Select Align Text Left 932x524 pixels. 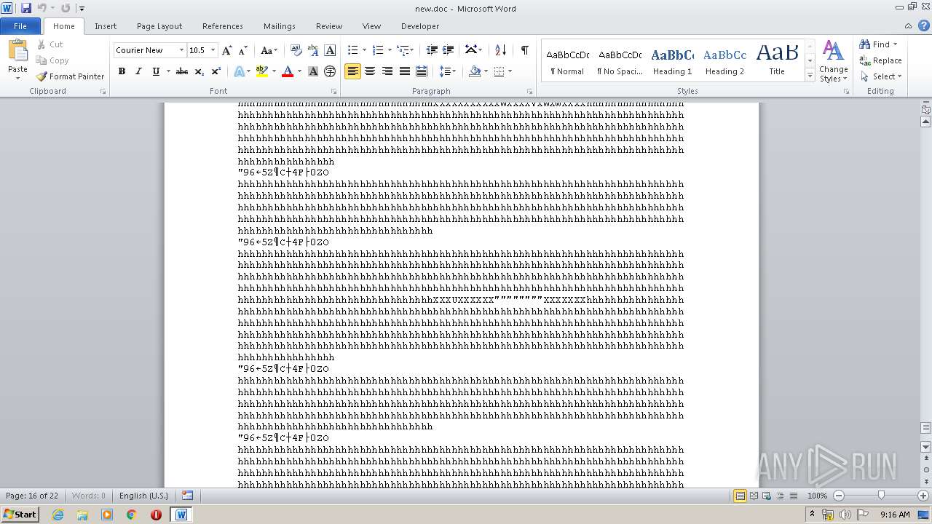(352, 71)
